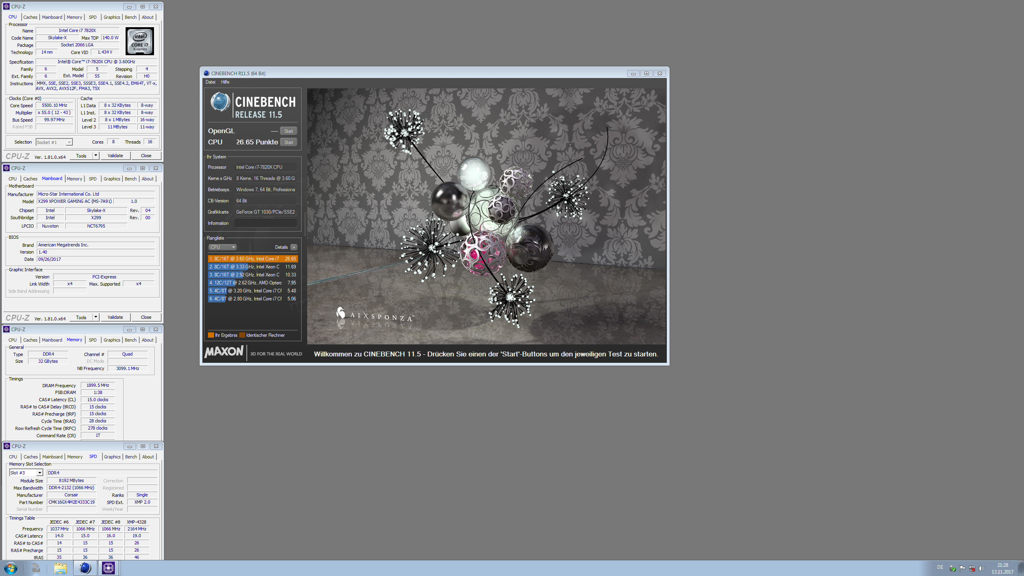Click the MAXON logo in Cinebench
This screenshot has height=576, width=1024.
tap(224, 352)
